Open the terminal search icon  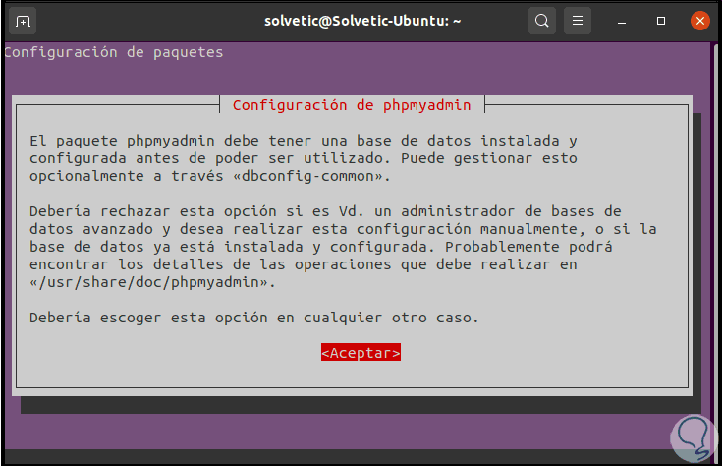[x=542, y=21]
